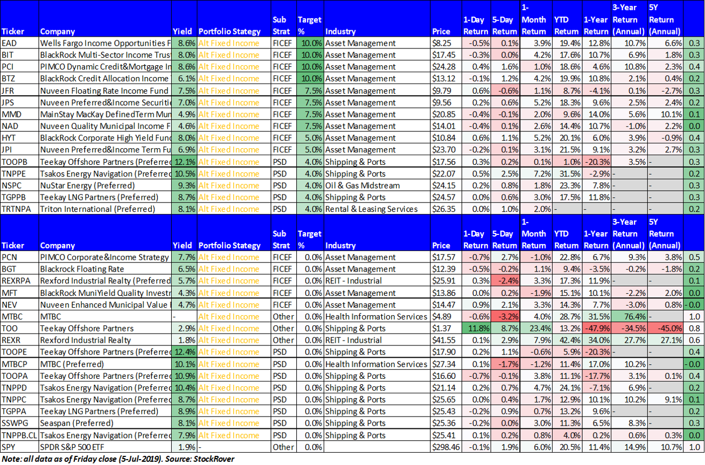705x465 pixels.
Task: Click the SPY ticker cell
Action: (x=19, y=447)
